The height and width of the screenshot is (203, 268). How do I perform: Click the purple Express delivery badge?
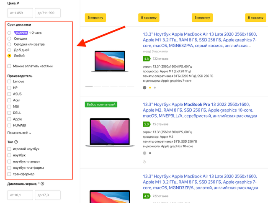tap(21, 33)
